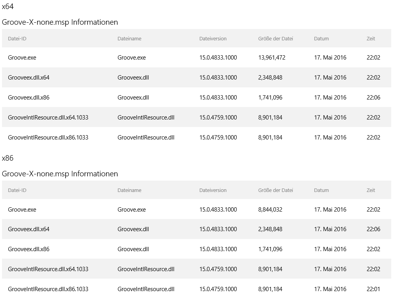Select GrooveIntlResource.dll.x86.1033 in the x86 table

[x=48, y=289]
